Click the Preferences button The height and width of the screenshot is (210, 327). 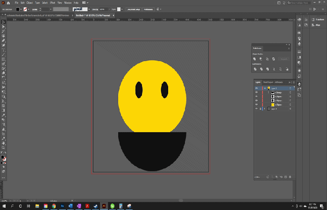click(148, 9)
